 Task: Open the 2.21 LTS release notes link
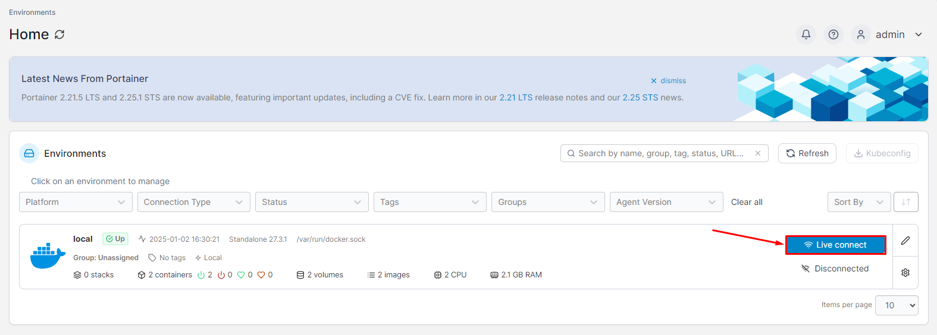(516, 97)
